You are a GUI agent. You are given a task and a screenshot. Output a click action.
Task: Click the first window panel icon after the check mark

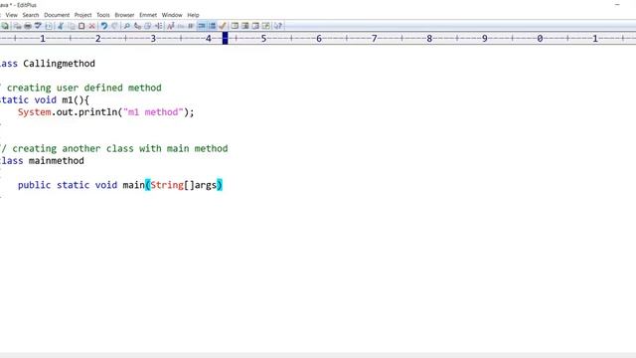tap(235, 26)
